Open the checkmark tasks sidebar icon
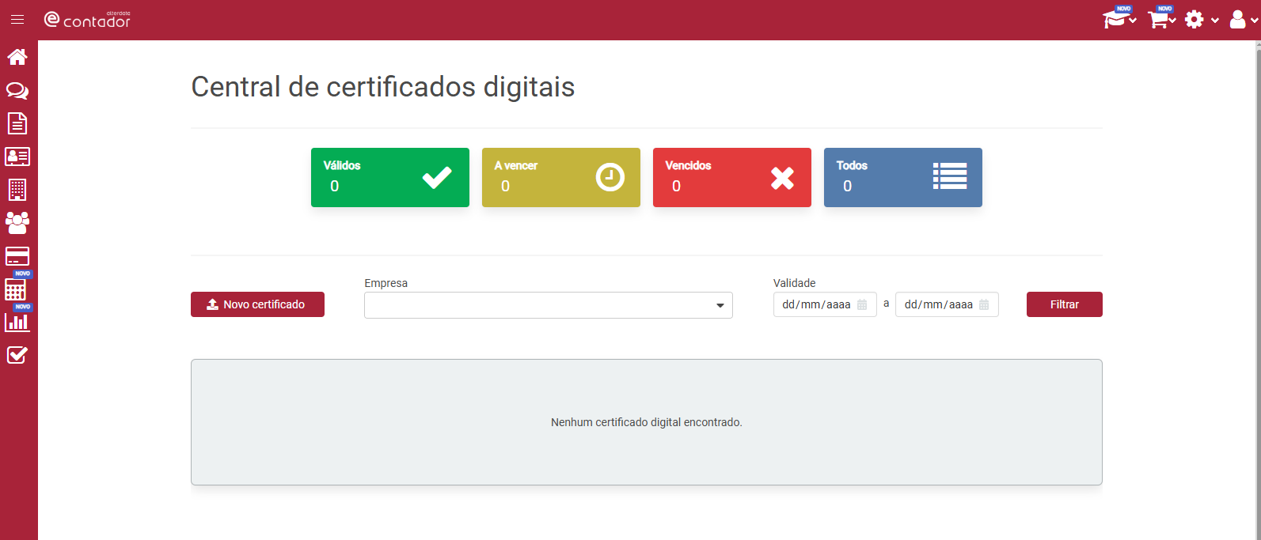This screenshot has height=540, width=1261. coord(17,355)
